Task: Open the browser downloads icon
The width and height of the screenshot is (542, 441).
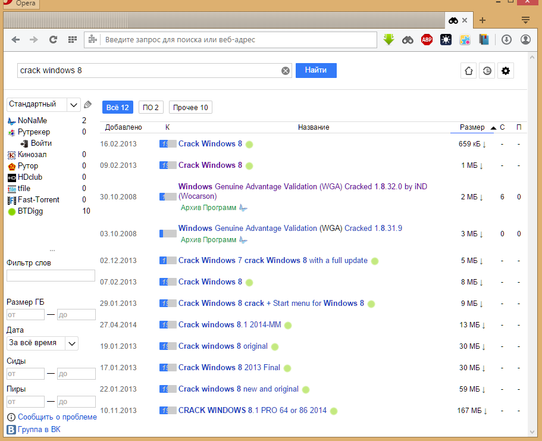Action: (x=506, y=40)
